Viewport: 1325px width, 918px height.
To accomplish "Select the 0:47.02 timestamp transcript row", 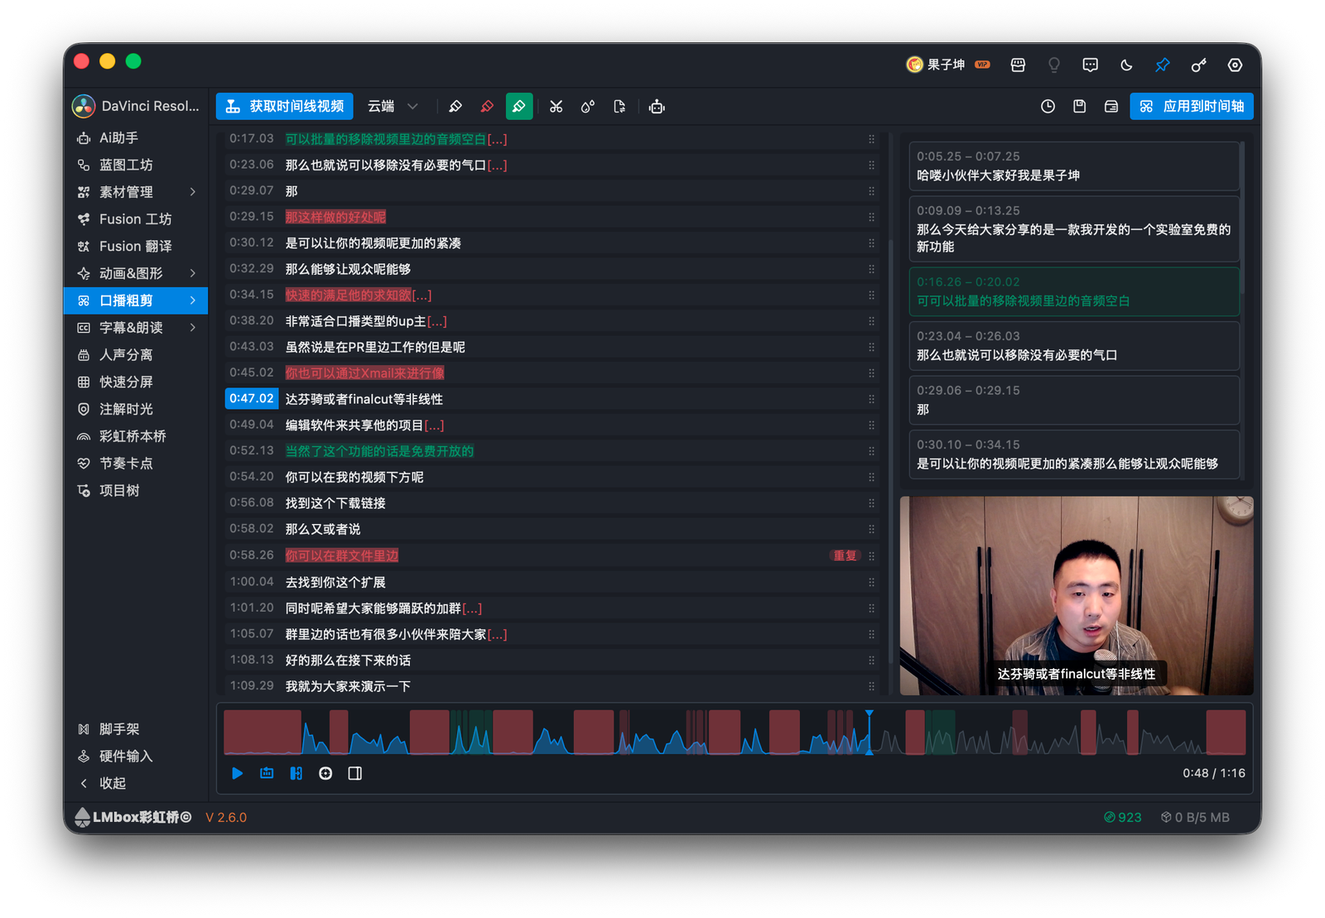I will (551, 399).
